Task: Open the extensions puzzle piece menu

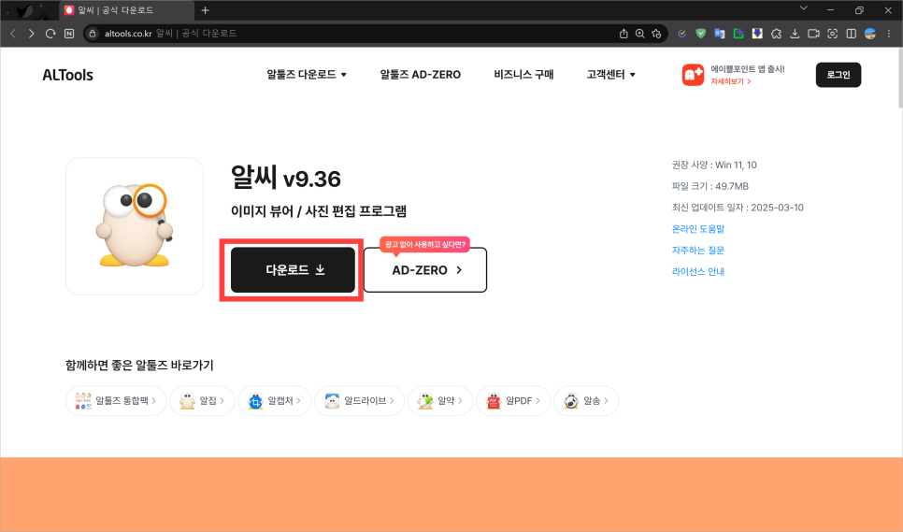Action: tap(776, 34)
